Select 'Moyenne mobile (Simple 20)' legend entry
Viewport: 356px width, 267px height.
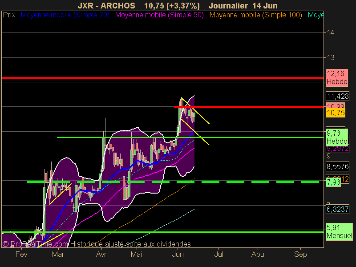coord(65,15)
